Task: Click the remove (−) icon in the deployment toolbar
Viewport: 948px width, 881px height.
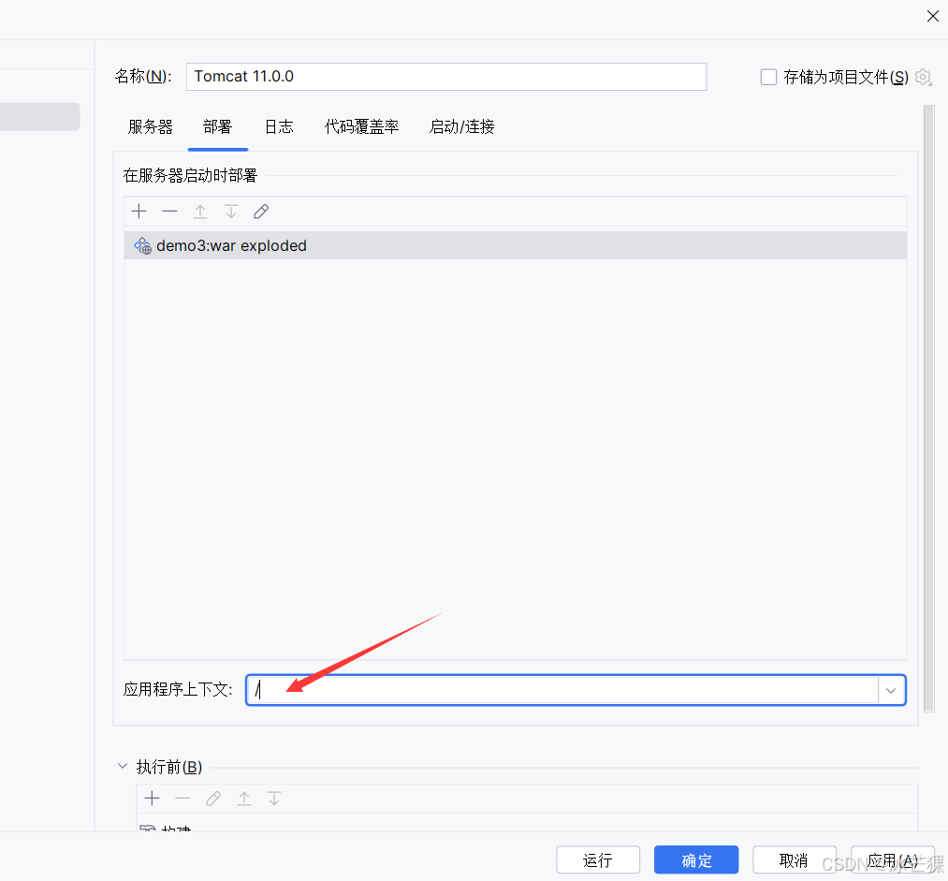Action: click(x=169, y=212)
